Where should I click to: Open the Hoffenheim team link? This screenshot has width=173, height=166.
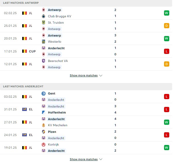click(57, 112)
